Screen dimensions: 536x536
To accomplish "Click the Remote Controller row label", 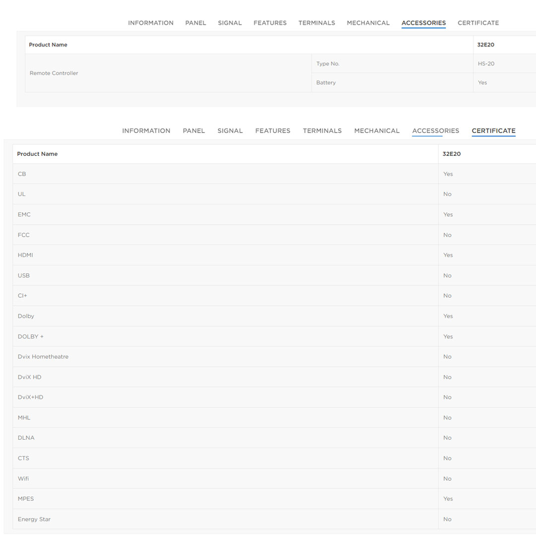I will [54, 73].
